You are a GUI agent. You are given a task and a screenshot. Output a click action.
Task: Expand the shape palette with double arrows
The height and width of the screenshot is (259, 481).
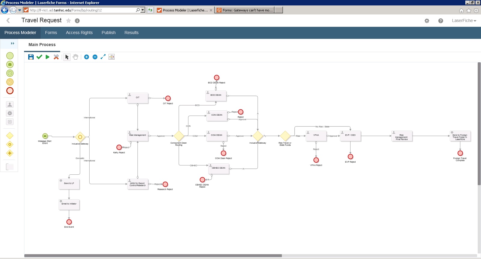click(x=13, y=44)
